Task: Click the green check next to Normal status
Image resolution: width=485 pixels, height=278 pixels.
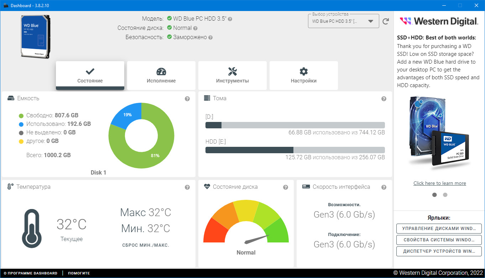Action: click(x=170, y=28)
